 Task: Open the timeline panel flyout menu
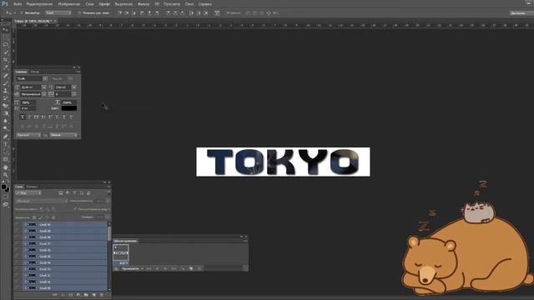[244, 241]
